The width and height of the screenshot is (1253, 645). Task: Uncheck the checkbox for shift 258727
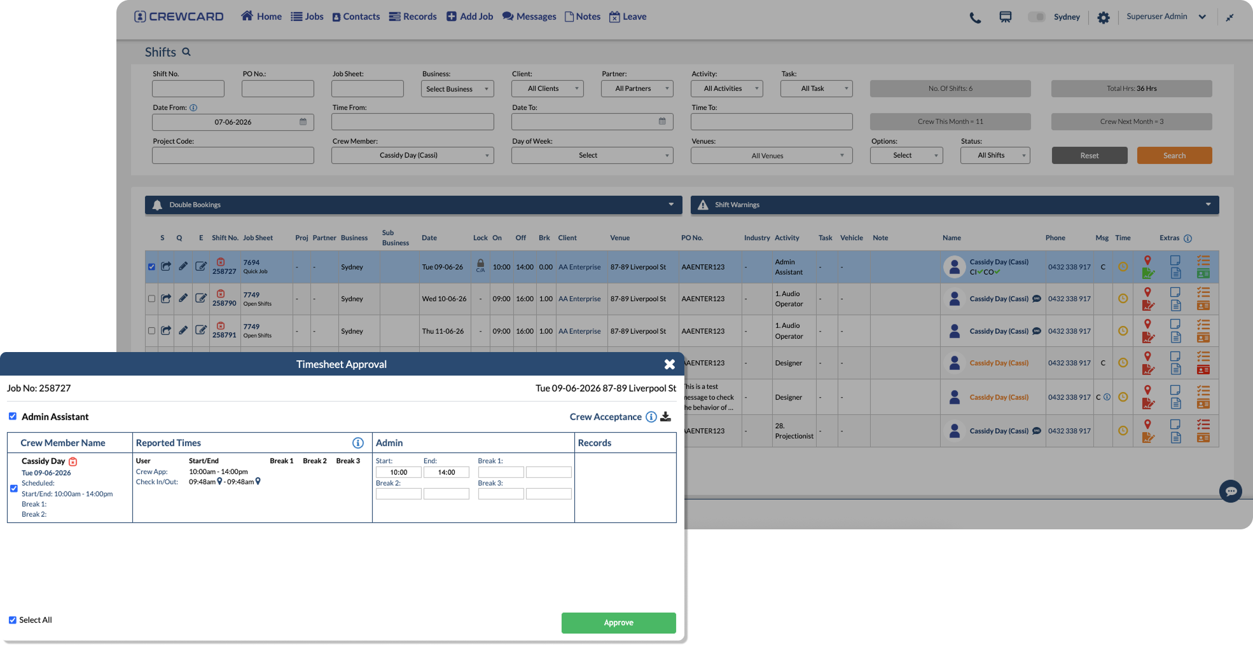[151, 267]
